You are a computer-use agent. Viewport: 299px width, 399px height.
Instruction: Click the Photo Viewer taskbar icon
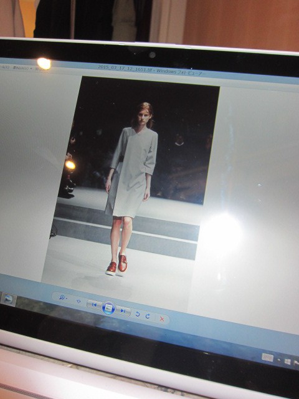(8, 299)
